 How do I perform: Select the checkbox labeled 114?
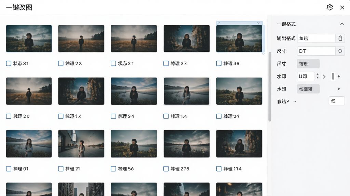219,169
